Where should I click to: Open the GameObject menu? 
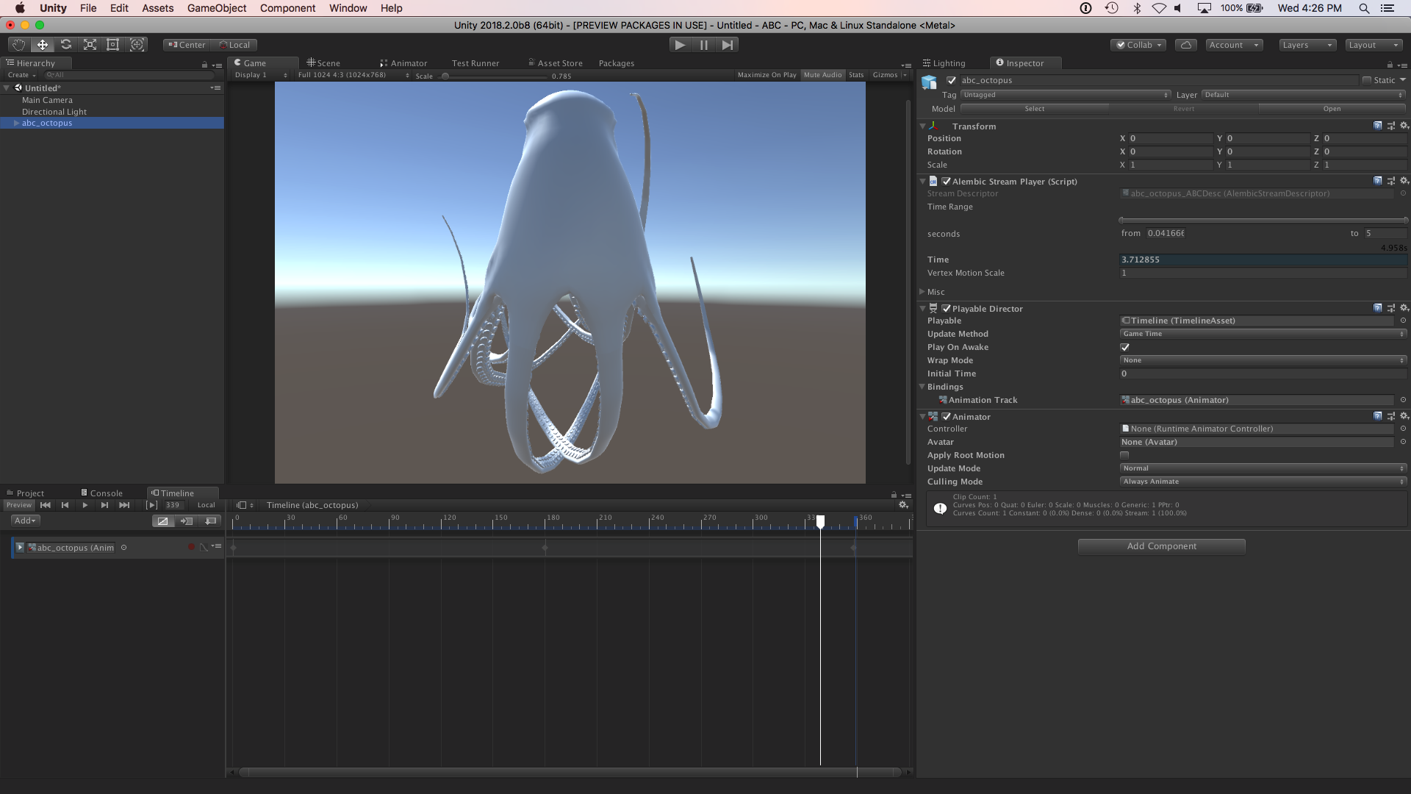(217, 8)
